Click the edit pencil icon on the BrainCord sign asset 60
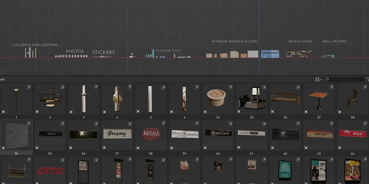369x184 pixels. point(230,123)
